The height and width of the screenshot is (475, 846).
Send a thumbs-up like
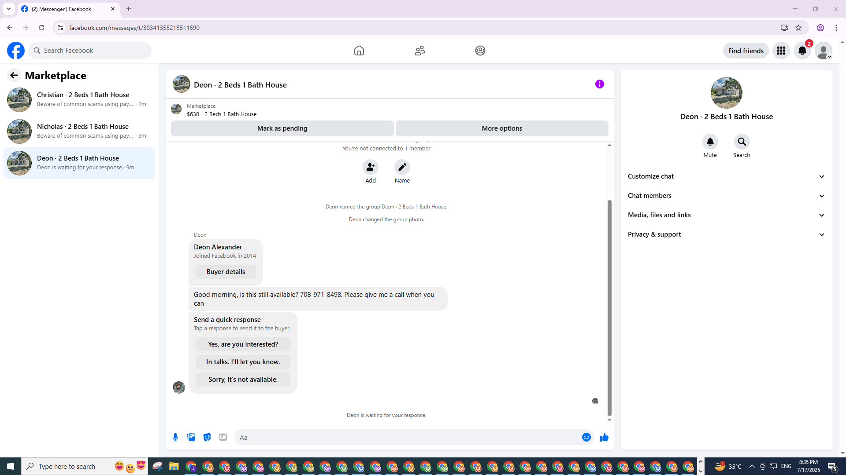point(604,437)
